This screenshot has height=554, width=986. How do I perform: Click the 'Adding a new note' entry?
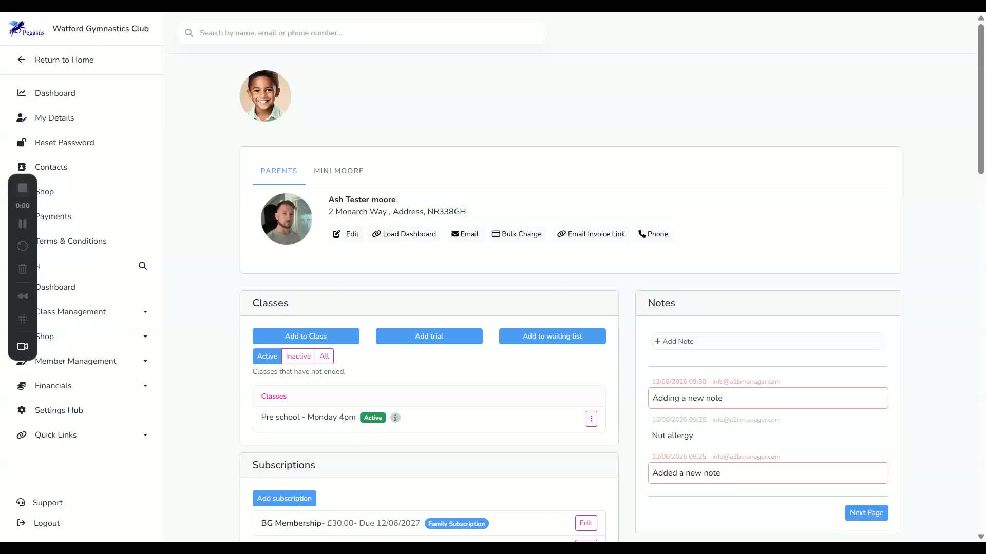point(768,398)
